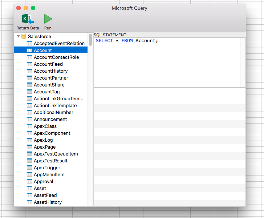Viewport: 264px width, 218px height.
Task: Select the AccountContactRole table
Action: 56,57
